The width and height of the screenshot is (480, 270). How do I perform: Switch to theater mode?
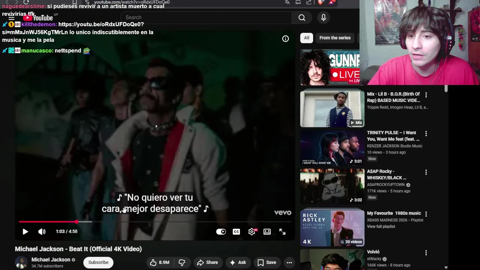coord(267,232)
